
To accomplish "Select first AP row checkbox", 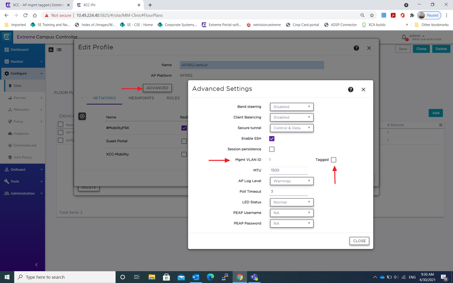I will (x=60, y=132).
